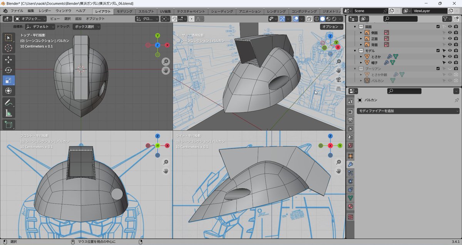Image resolution: width=462 pixels, height=245 pixels.
Task: Switch to rendered viewport shading
Action: [334, 18]
